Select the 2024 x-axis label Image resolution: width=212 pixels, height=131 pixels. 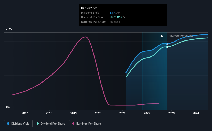196,113
